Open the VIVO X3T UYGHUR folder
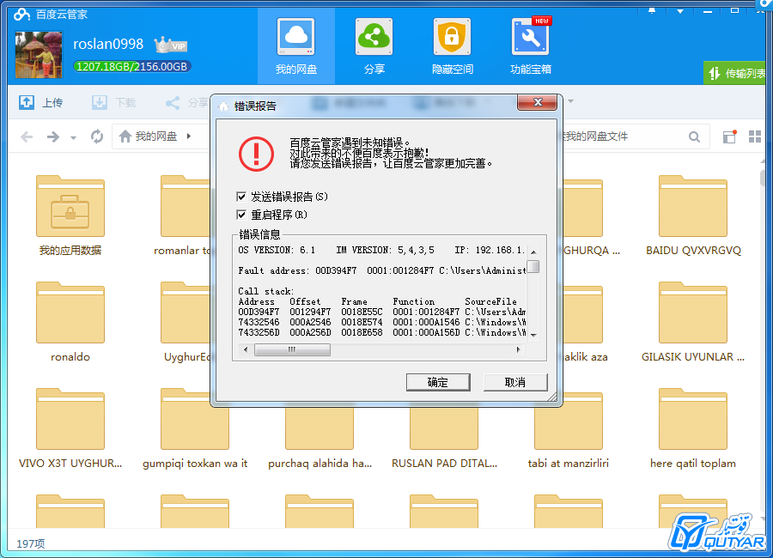 70,420
